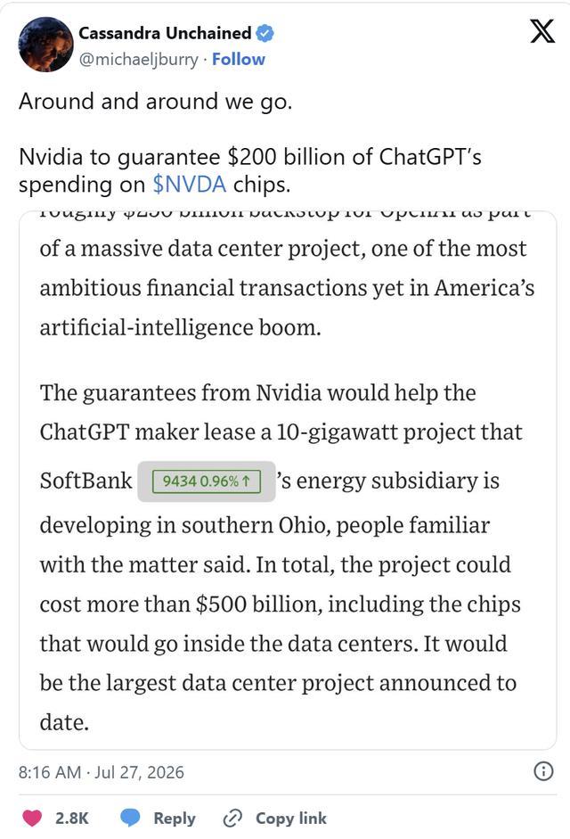Click the 2.8K likes count
The width and height of the screenshot is (570, 839).
71,818
